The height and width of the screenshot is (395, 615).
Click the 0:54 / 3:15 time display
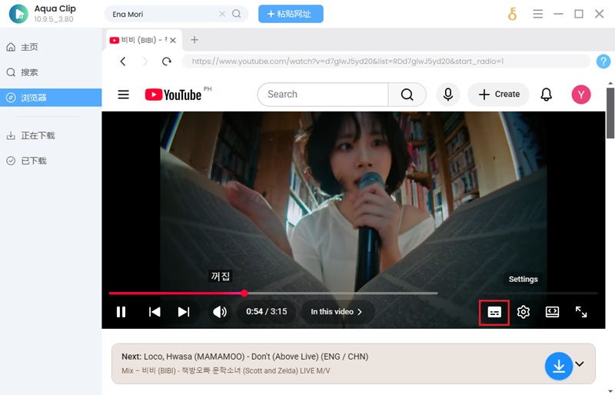tap(266, 311)
